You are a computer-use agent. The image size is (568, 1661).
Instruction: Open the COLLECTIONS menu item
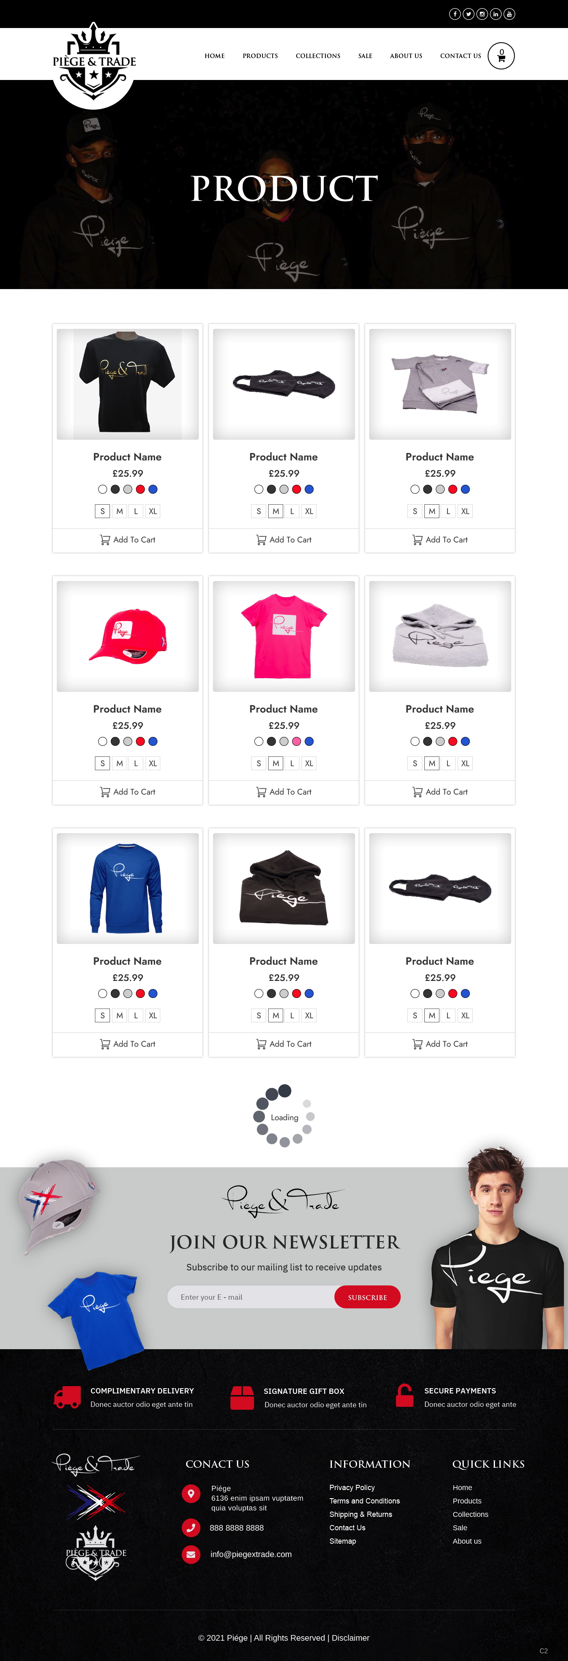click(x=318, y=56)
